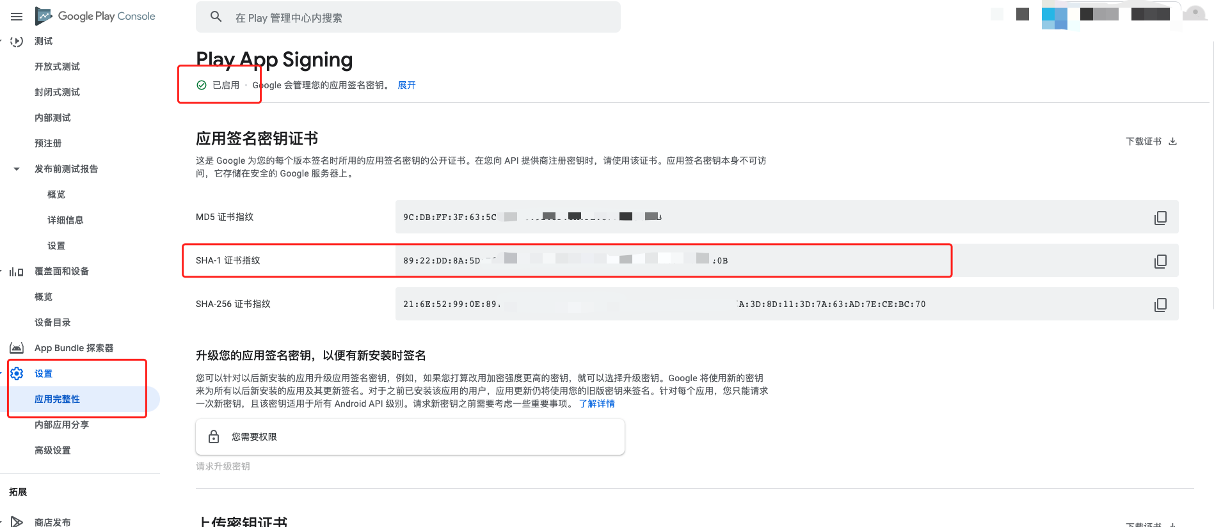Click 测试 section label

[x=44, y=41]
